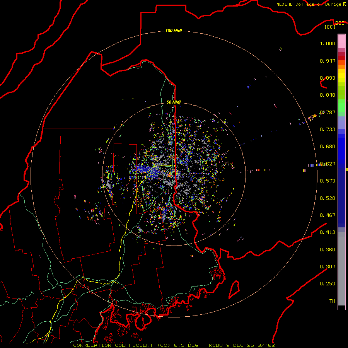348x348 pixels.
Task: Select the 1.000 scale value
Action: 328,43
